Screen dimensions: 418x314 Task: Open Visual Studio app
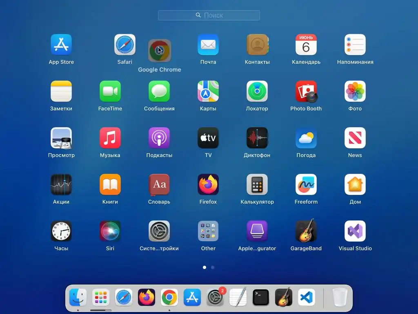(x=355, y=231)
